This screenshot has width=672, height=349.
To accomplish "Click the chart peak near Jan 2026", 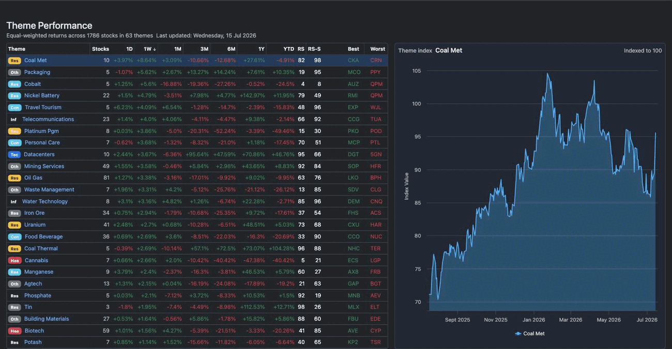I will [x=547, y=74].
